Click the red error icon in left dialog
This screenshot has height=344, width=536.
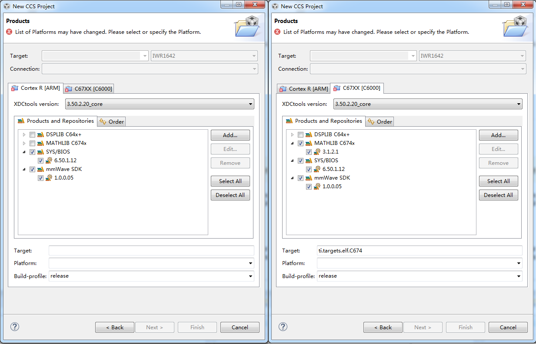point(9,32)
